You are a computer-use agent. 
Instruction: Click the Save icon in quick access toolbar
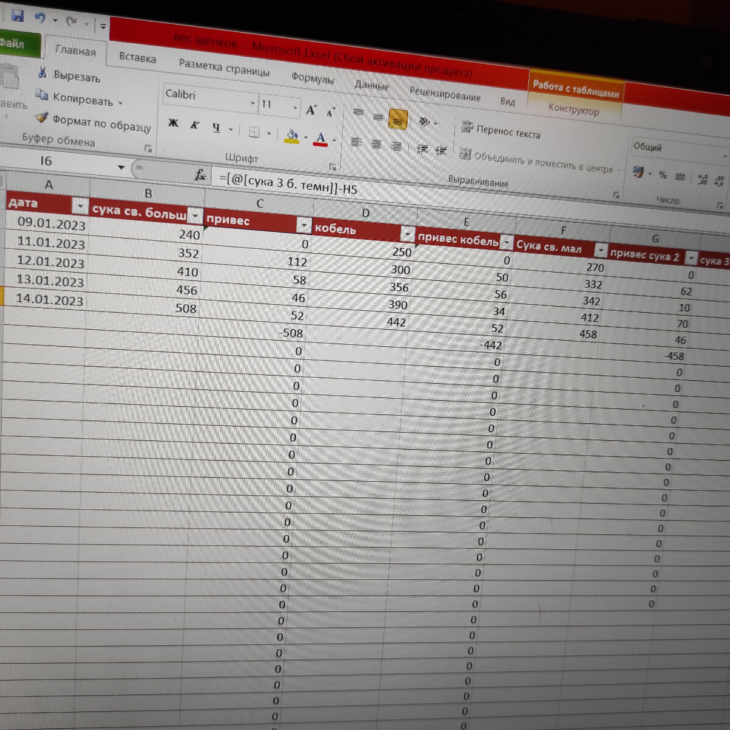[x=18, y=16]
